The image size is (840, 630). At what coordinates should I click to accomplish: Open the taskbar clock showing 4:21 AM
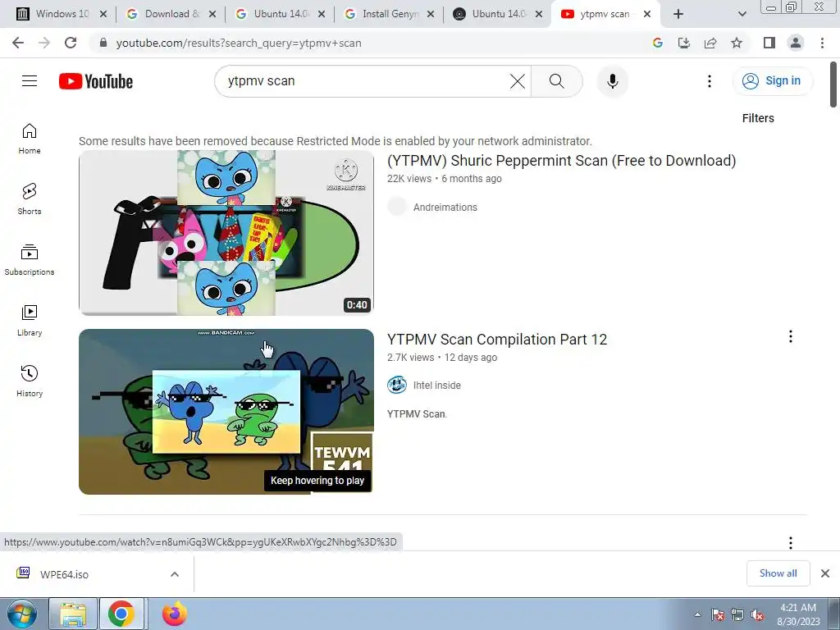[798, 614]
